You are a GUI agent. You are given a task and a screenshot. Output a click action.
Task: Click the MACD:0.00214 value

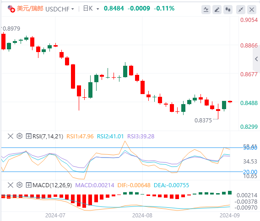click(x=95, y=185)
